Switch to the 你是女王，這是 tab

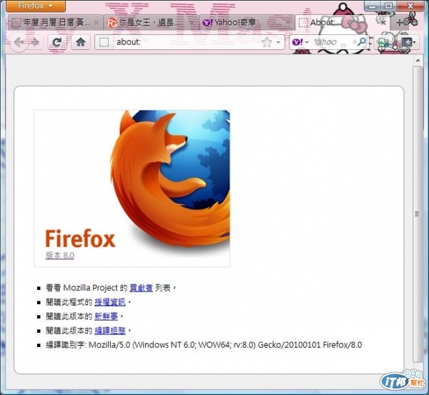point(152,22)
